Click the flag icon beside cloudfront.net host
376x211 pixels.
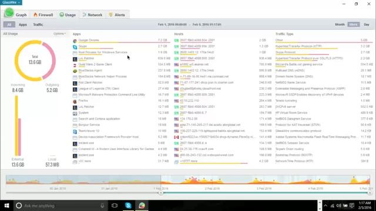(x=176, y=89)
